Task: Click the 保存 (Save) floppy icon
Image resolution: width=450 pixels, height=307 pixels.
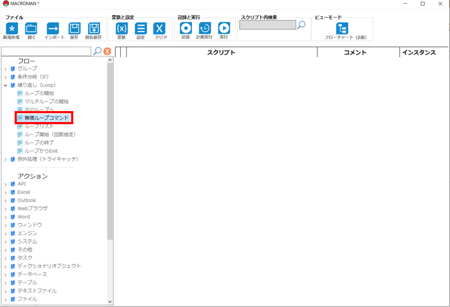Action: [74, 28]
